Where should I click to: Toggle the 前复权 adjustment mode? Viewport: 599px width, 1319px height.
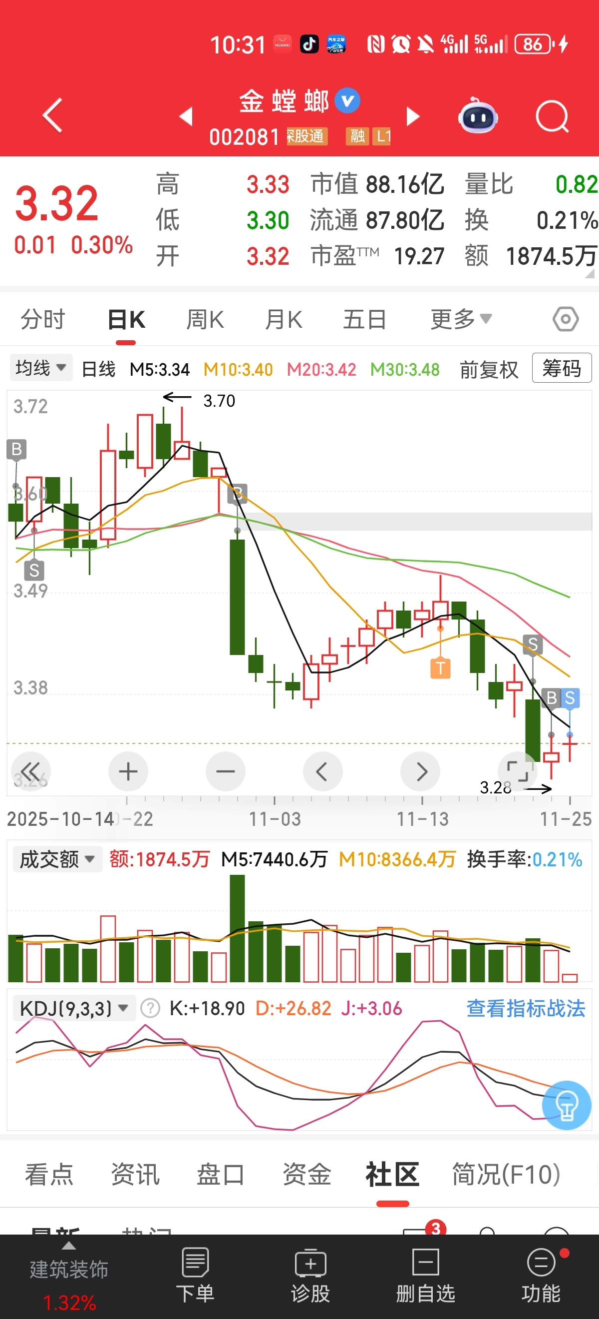coord(489,369)
